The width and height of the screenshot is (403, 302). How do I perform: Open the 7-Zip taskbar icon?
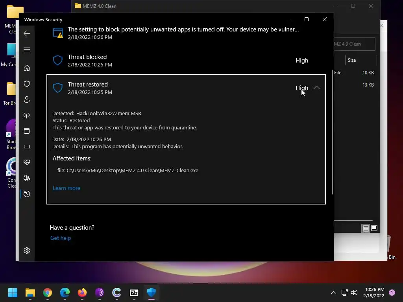pos(134,293)
